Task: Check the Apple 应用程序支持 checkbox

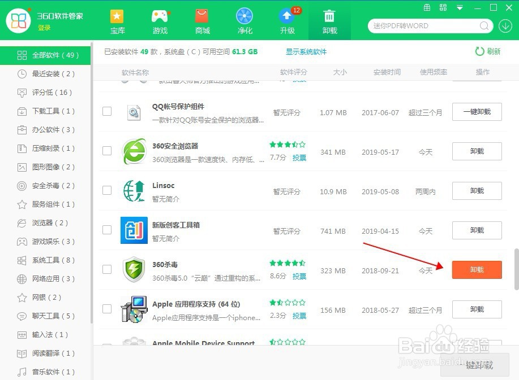Action: 107,309
